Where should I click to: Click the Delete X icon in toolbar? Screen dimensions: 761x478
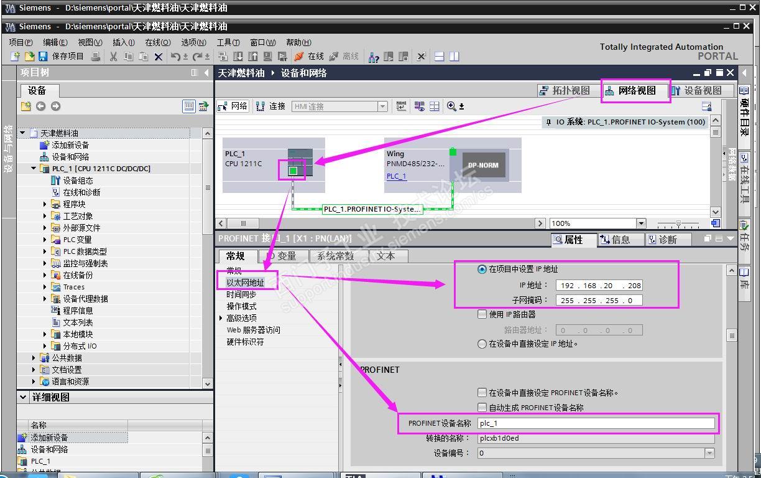point(159,56)
